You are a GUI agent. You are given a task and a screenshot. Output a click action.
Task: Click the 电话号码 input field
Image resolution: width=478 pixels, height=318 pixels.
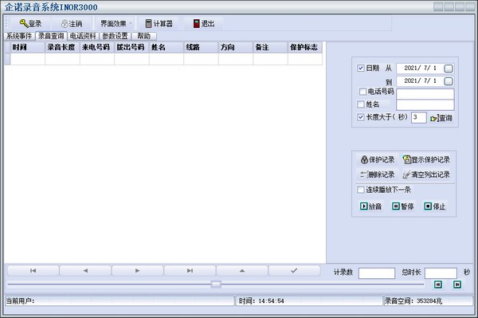(425, 94)
